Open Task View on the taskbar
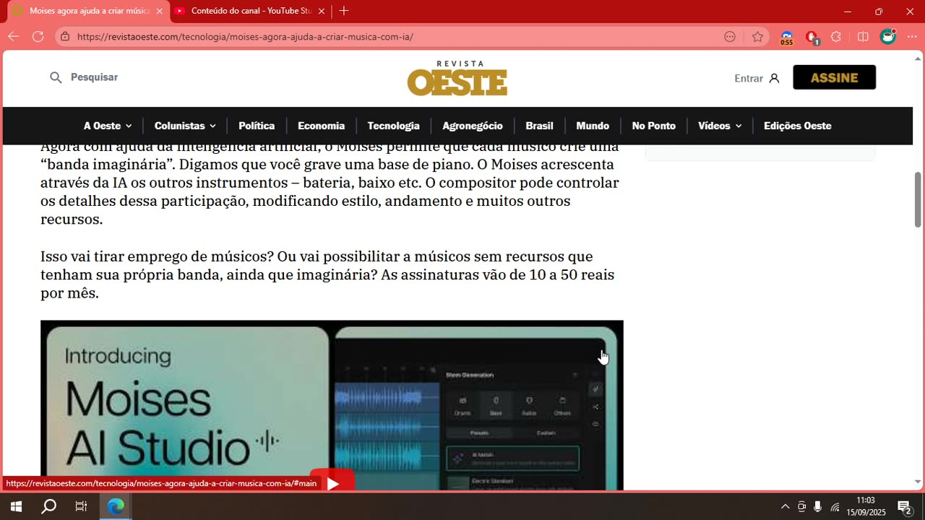Image resolution: width=925 pixels, height=520 pixels. pos(81,506)
